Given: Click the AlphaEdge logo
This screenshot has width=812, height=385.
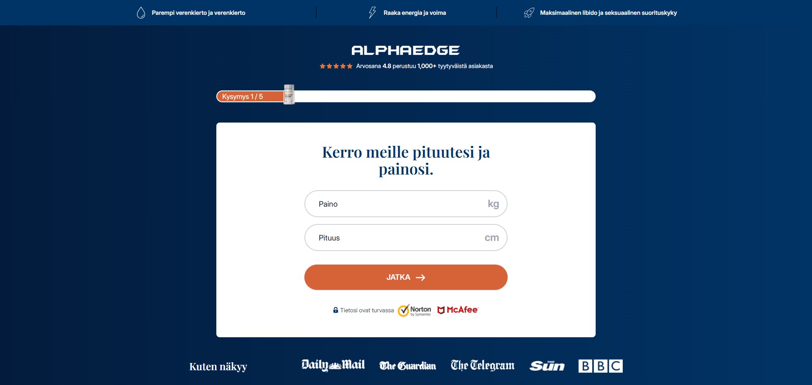Looking at the screenshot, I should (x=406, y=51).
